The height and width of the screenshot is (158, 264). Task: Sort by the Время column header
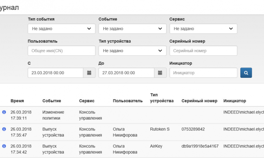point(17,101)
